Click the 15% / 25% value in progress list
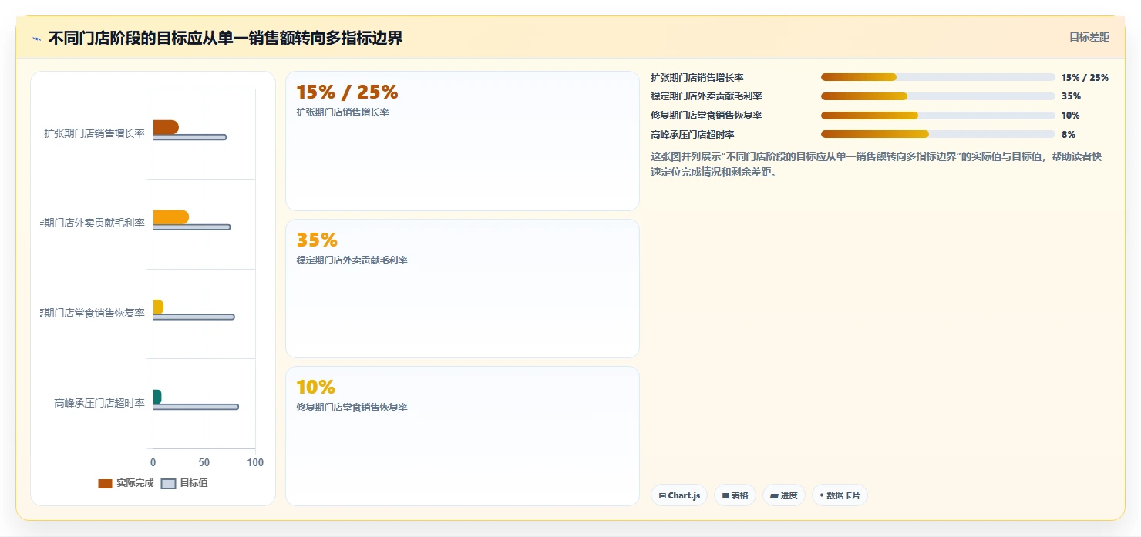The width and height of the screenshot is (1141, 537). pos(1085,77)
